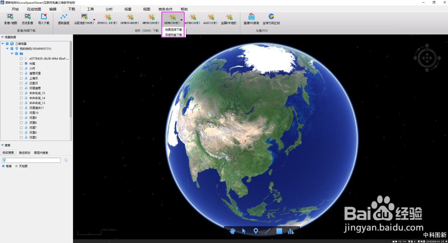
Task: Select the 未命名线_15 tree row
Action: 37,93
